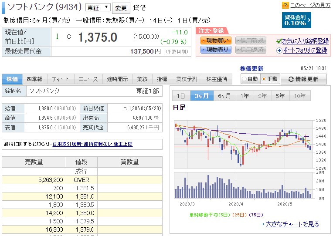This screenshot has width=333, height=236.
Task: Click the green checkmark favorite icon
Action: 279,41
